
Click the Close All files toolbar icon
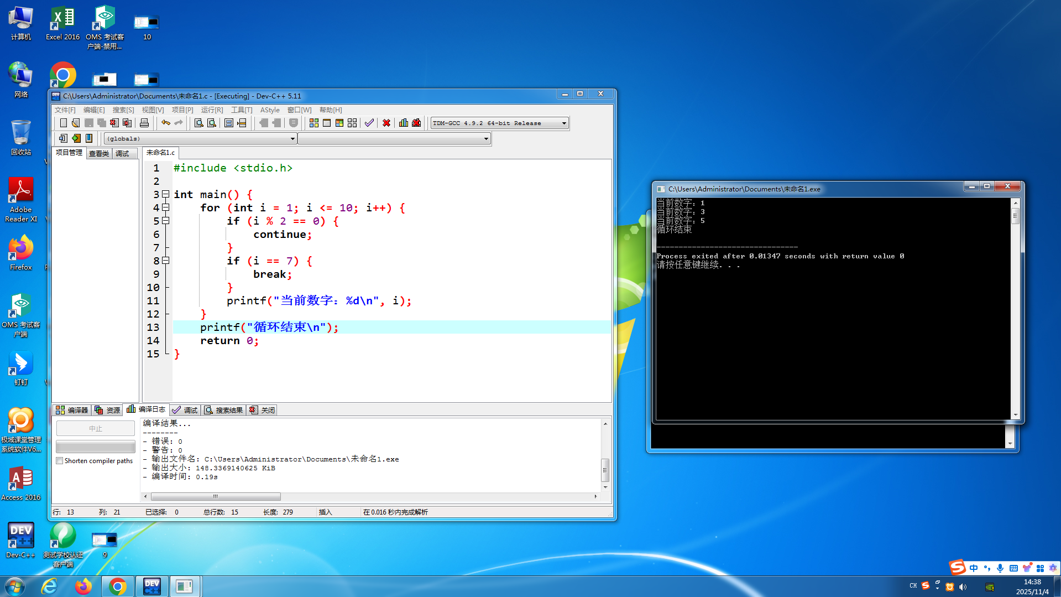click(128, 123)
